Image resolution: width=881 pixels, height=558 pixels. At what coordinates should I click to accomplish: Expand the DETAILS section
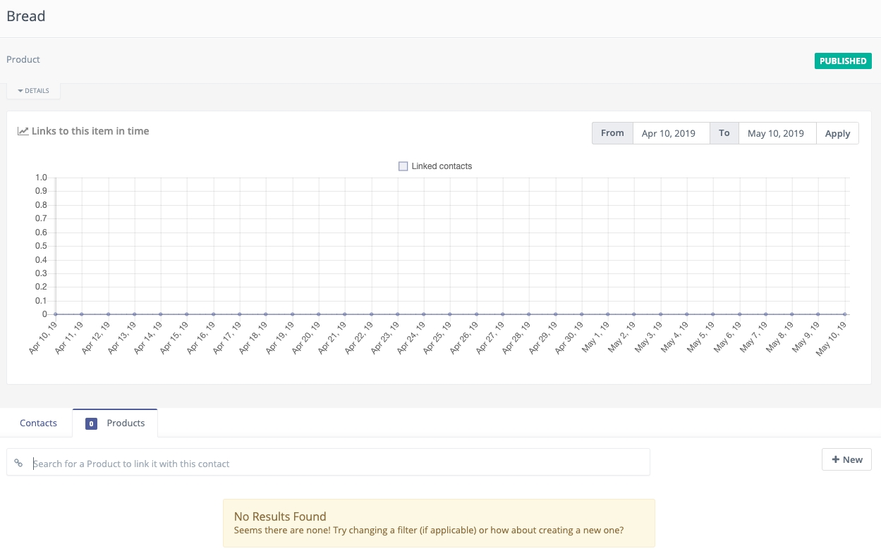[33, 91]
